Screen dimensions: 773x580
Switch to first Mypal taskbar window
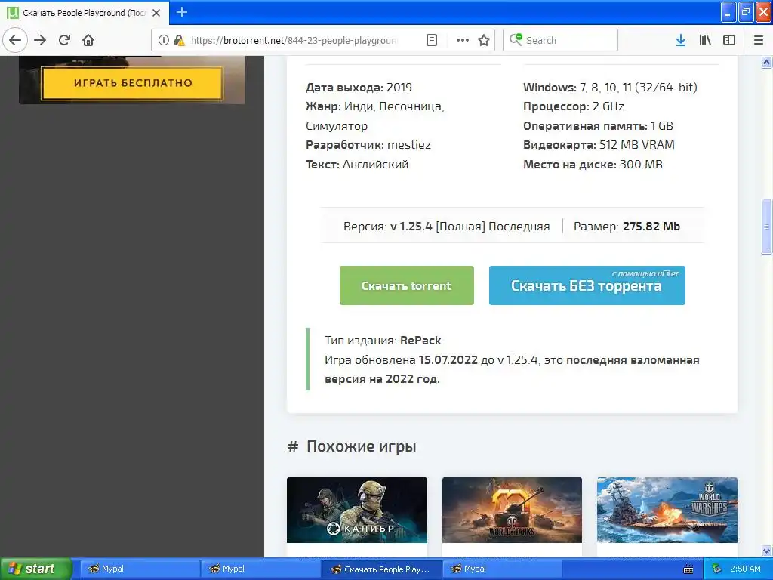coord(140,569)
